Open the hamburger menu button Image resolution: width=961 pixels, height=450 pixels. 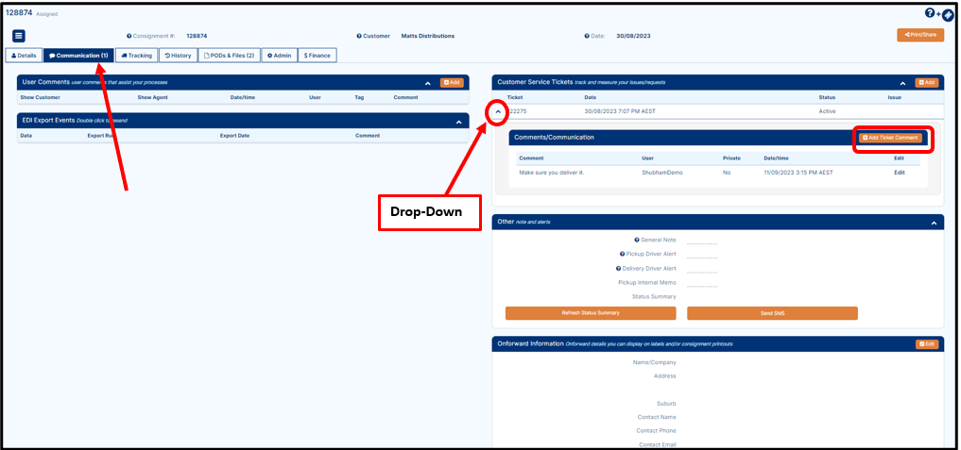coord(19,36)
